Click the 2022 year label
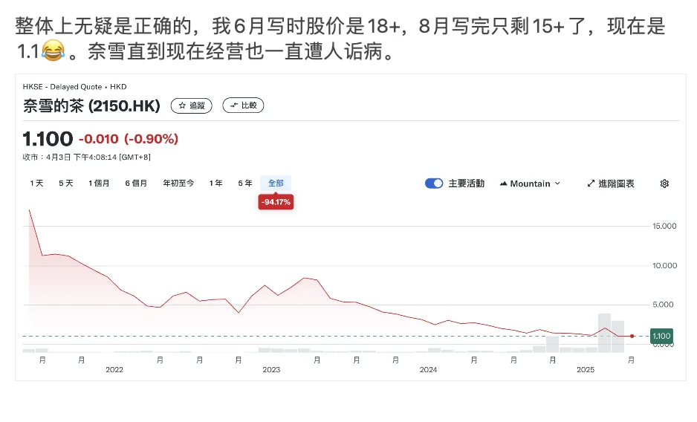The image size is (697, 422). tap(114, 369)
